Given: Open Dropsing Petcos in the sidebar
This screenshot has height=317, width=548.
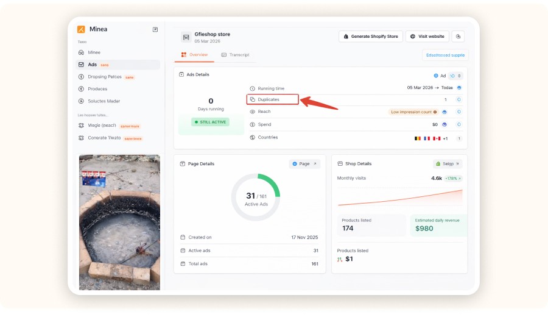Looking at the screenshot, I should pyautogui.click(x=118, y=77).
